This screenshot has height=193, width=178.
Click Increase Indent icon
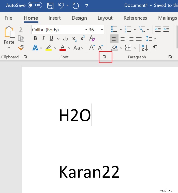[166, 29]
